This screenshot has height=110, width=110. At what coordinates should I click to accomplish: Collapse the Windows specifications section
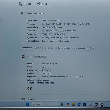point(65,57)
